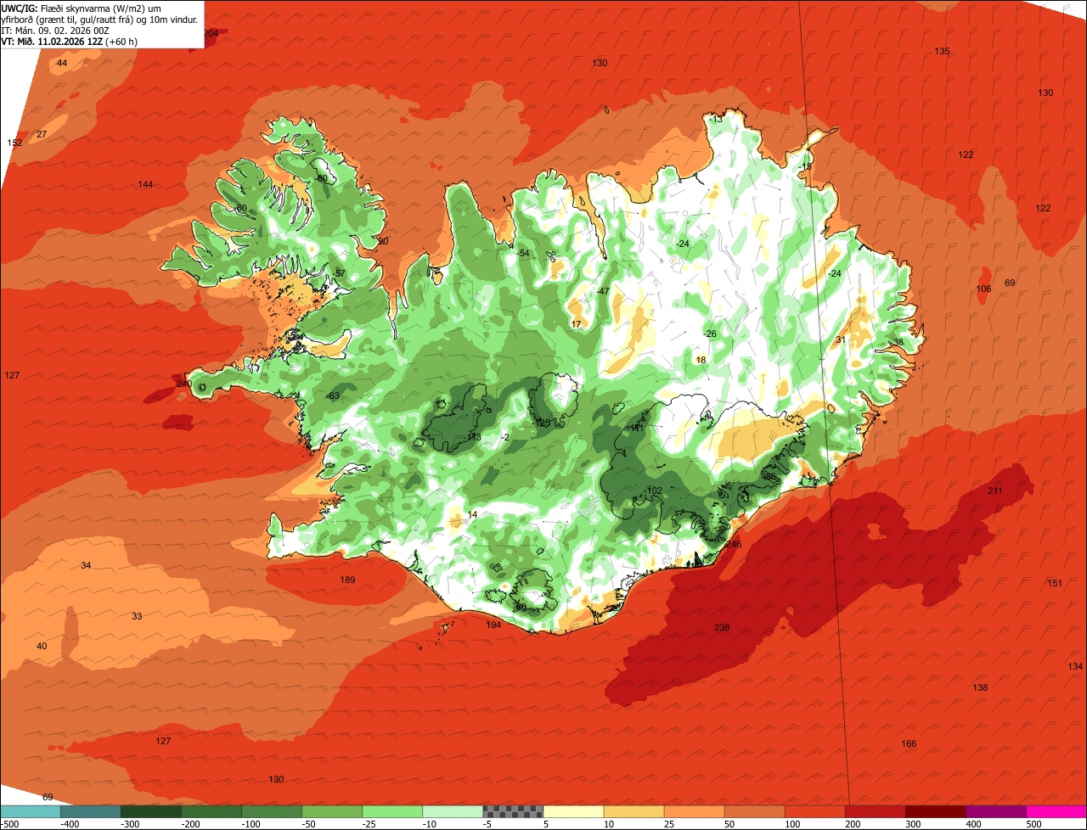
Task: Click the legend label '-100'
Action: (250, 824)
